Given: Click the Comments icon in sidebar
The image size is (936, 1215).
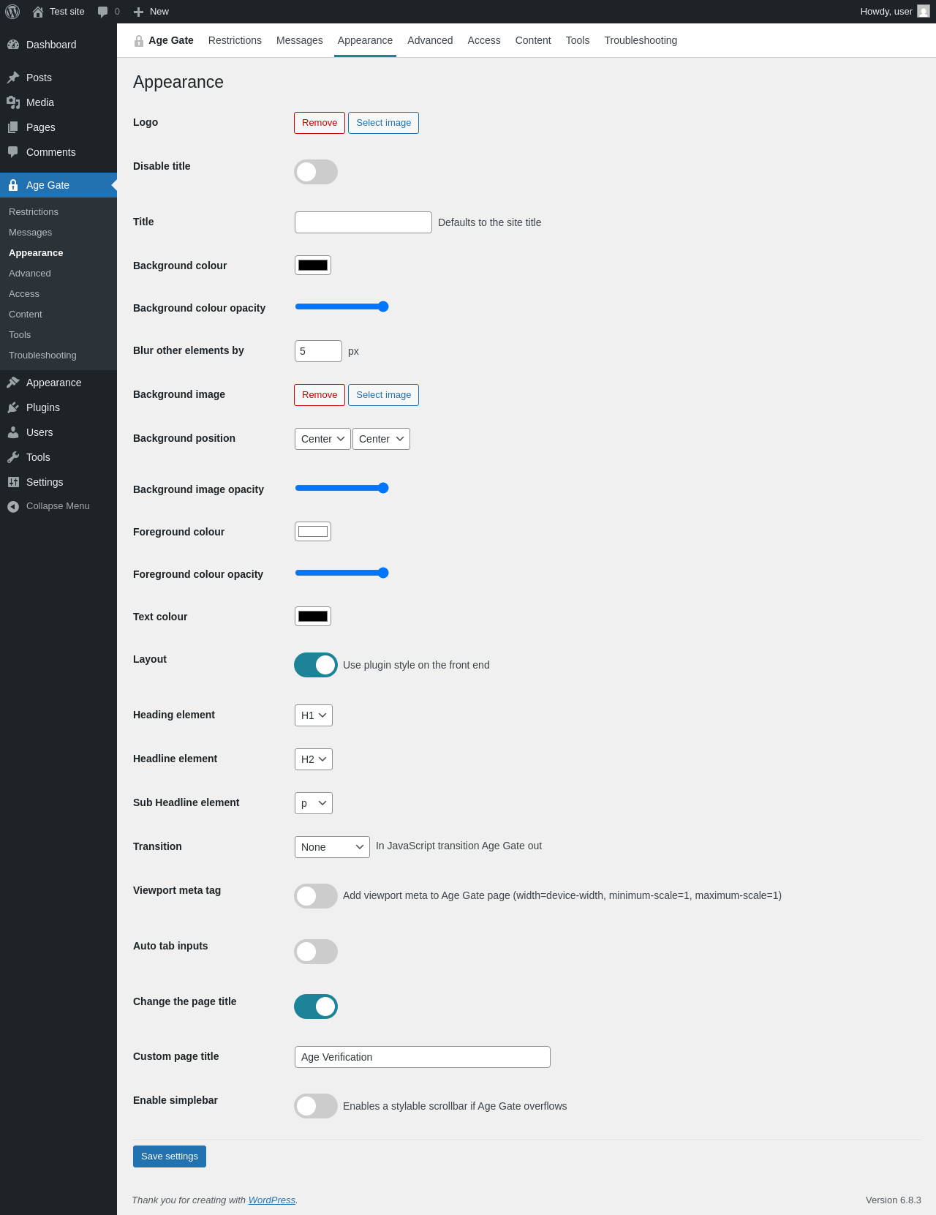Looking at the screenshot, I should point(13,152).
